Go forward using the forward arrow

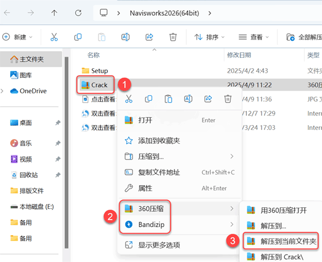[x=31, y=13]
